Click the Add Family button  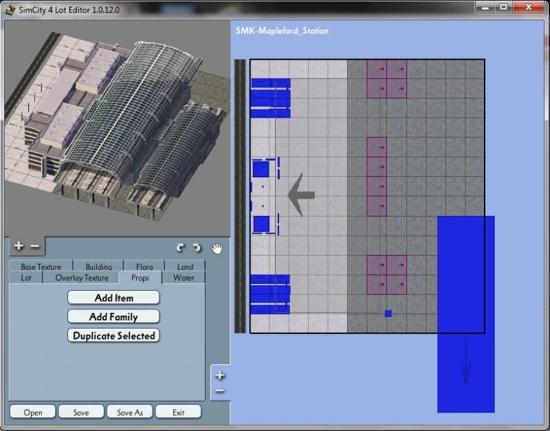point(113,317)
